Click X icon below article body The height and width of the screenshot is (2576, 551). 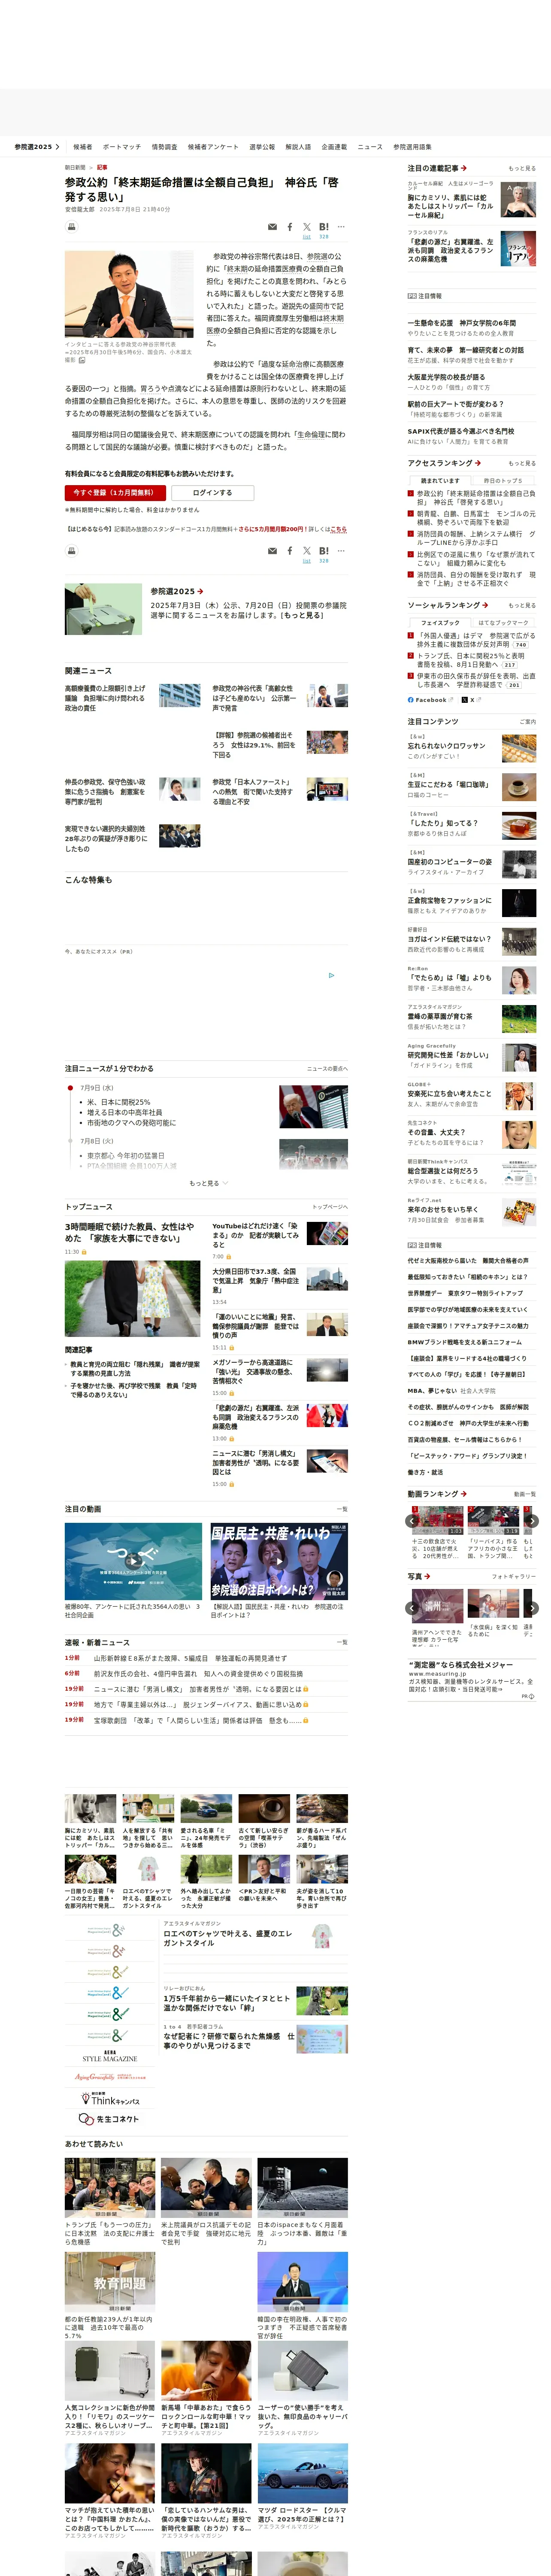[307, 551]
